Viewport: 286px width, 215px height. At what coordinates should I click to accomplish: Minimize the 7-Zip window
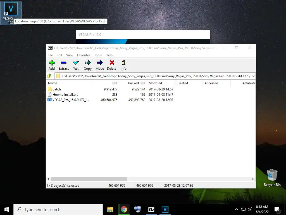click(224, 48)
